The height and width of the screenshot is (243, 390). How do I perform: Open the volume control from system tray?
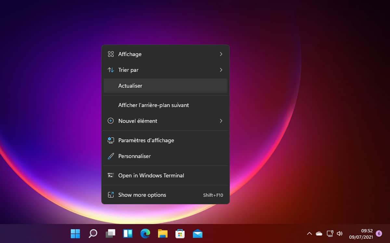[340, 233]
